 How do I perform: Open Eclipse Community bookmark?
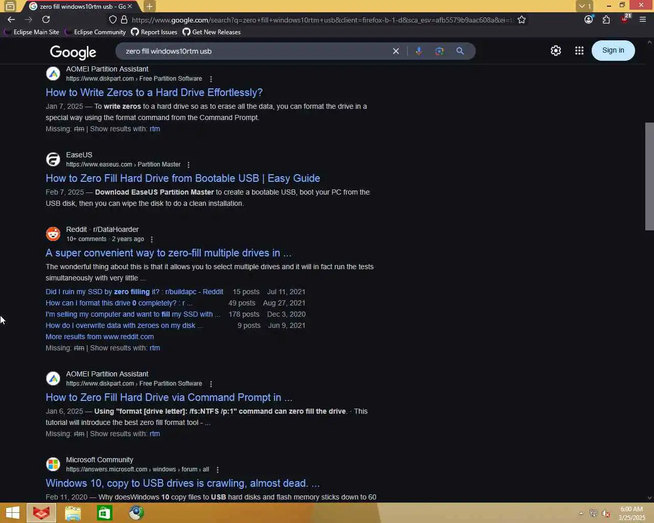95,32
